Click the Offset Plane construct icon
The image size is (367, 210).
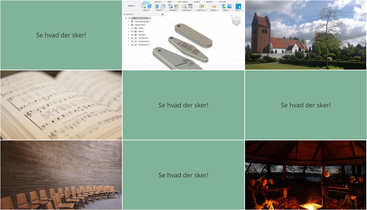[x=201, y=6]
